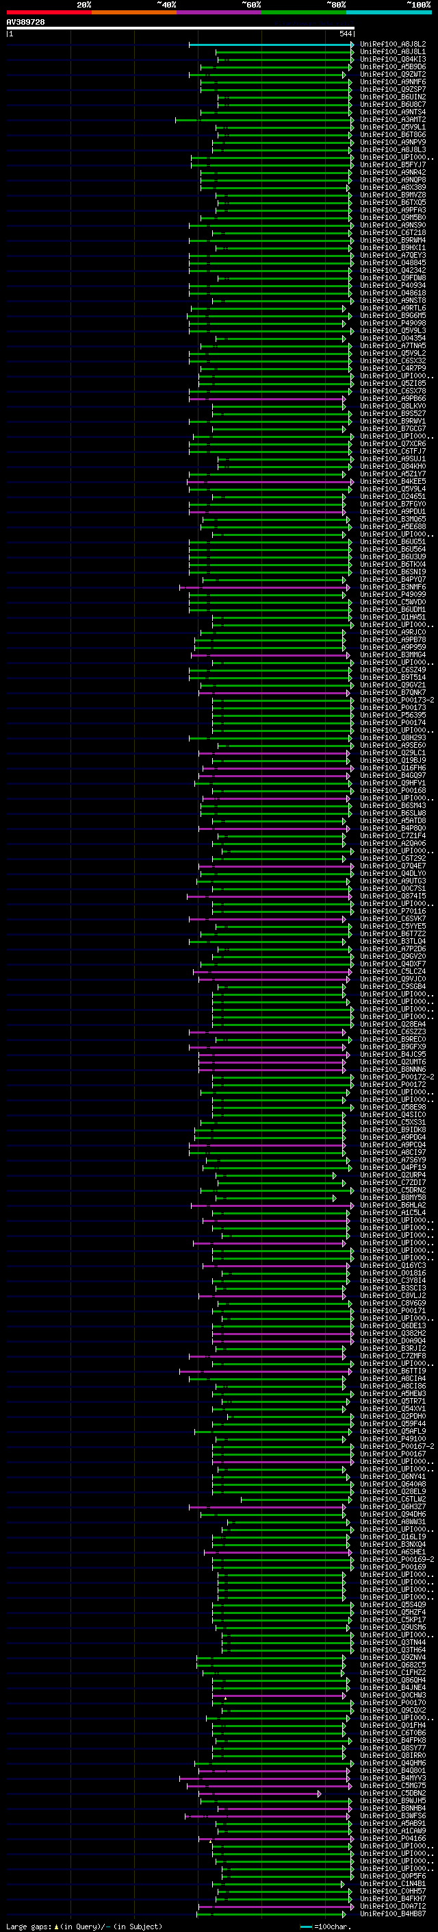
Task: Open hit UniRef100_A8J8L1
Action: click(393, 52)
